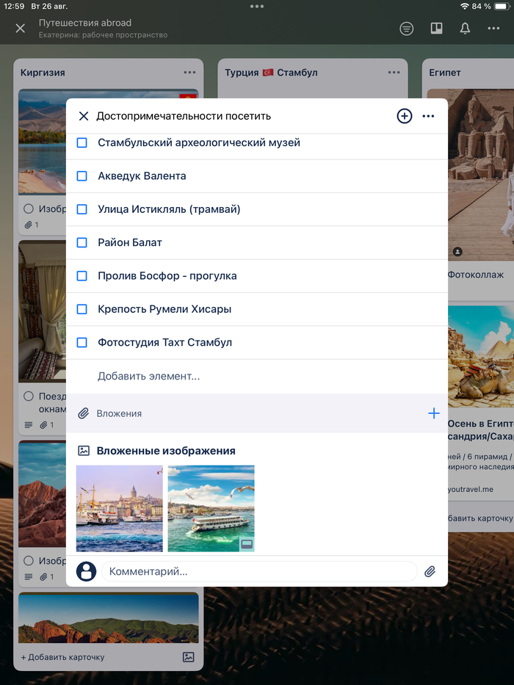514x685 pixels.
Task: Open notifications bell
Action: [465, 29]
